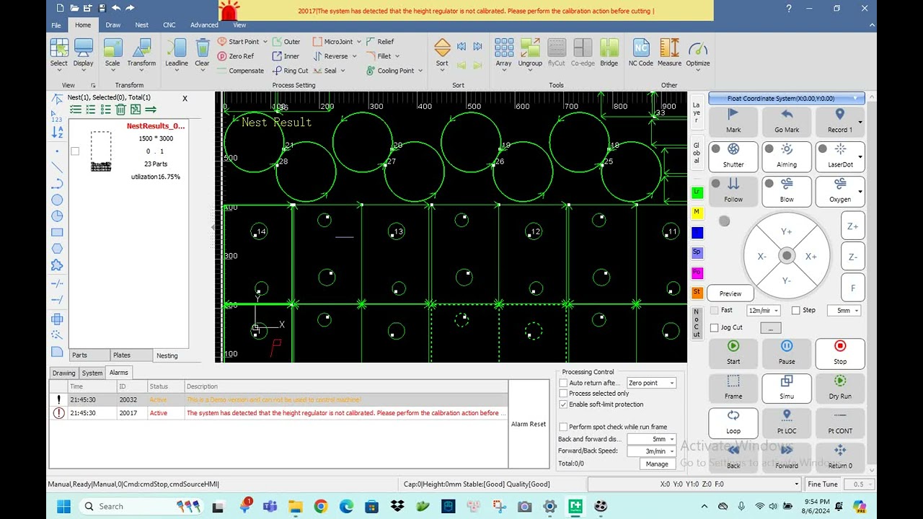Viewport: 923px width, 519px height.
Task: Click the circle drawing tool in left toolbar
Action: click(x=57, y=200)
